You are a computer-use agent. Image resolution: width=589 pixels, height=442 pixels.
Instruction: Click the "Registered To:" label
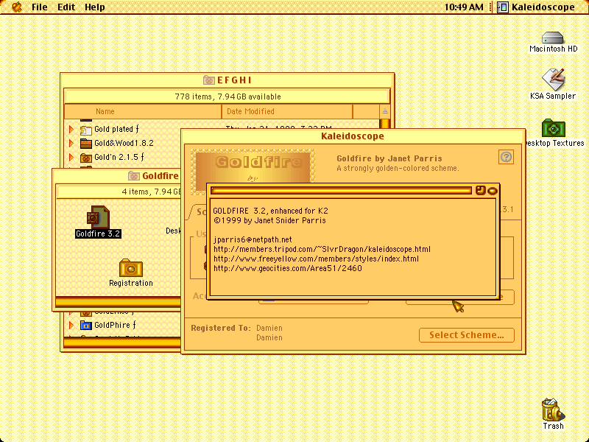point(221,328)
